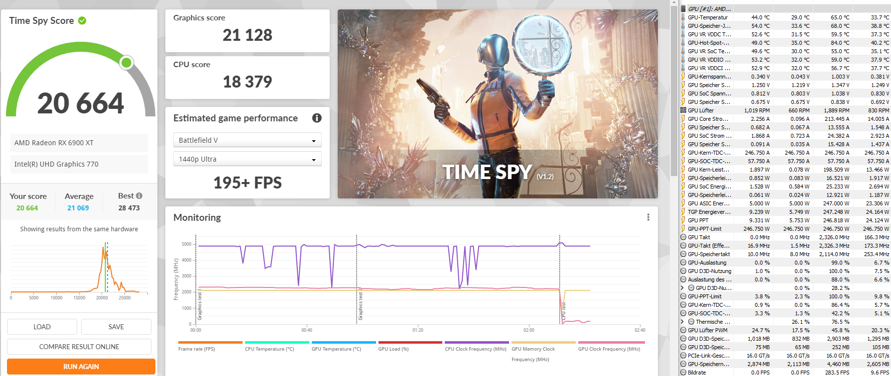Click the clock icon of GPU Takt row
Viewport: 891px width, 376px height.
pyautogui.click(x=683, y=237)
